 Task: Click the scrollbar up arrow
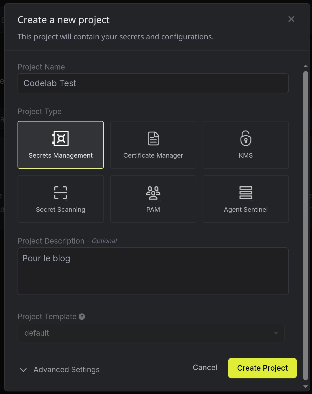[306, 66]
